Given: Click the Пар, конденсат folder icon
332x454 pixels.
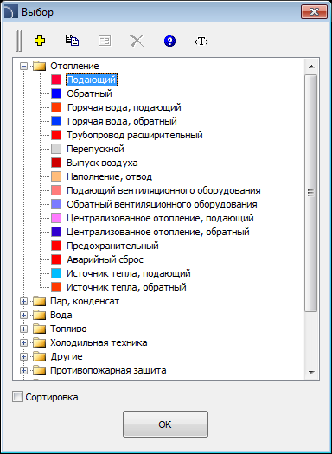Looking at the screenshot, I should pos(40,302).
